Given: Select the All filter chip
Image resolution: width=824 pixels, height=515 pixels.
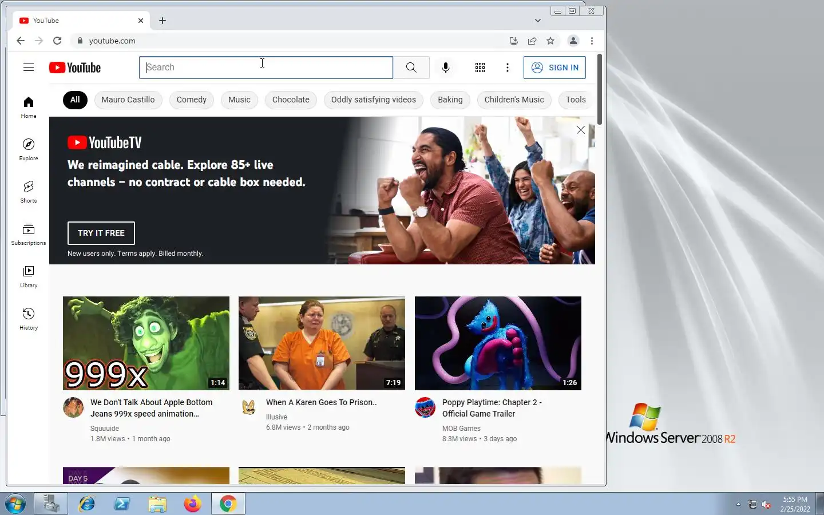Looking at the screenshot, I should [75, 100].
